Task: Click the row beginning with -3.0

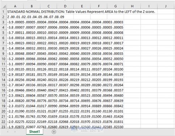Action: coord(65,69)
